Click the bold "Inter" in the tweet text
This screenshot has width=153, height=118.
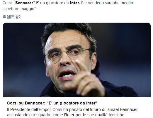coord(74,3)
